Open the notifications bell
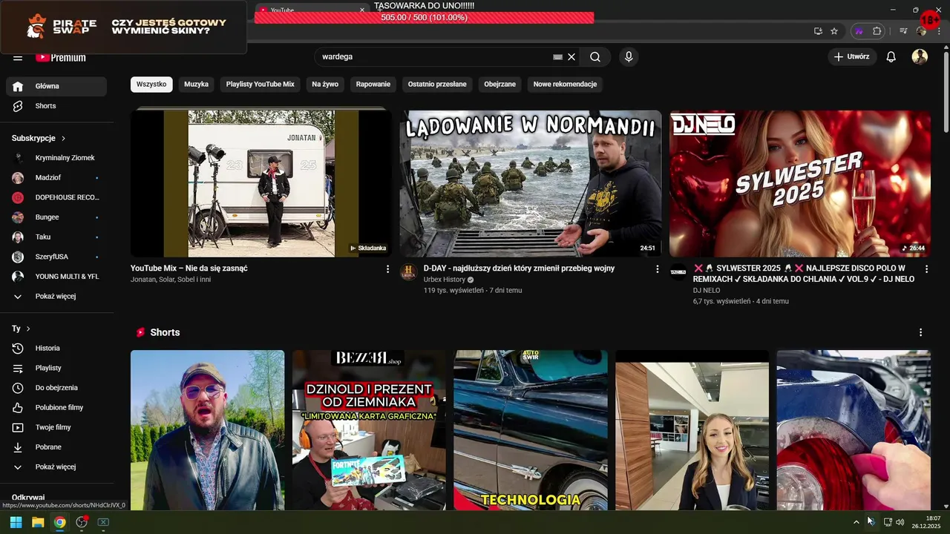 coord(891,57)
